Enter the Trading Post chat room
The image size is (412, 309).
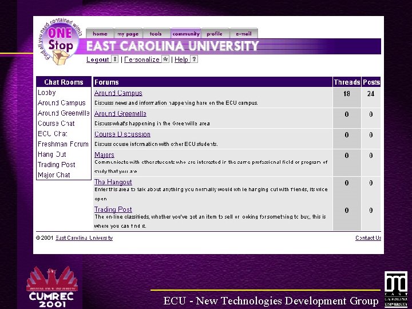coord(57,164)
